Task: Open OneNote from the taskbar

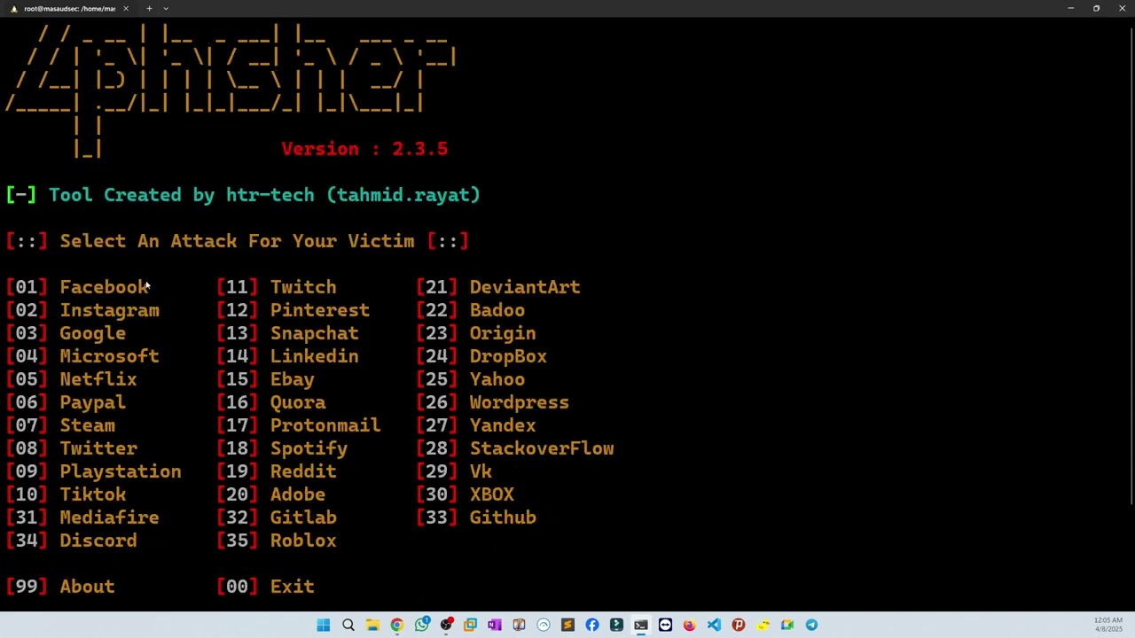Action: click(495, 625)
